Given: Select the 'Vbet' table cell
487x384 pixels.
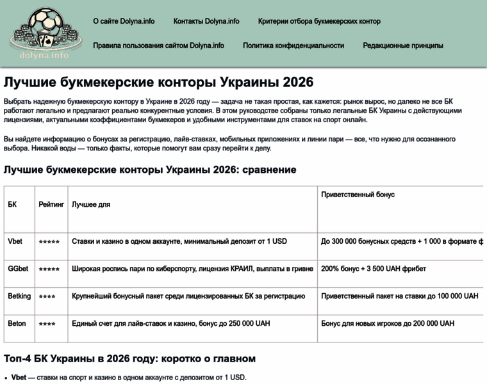Looking at the screenshot, I should point(19,246).
